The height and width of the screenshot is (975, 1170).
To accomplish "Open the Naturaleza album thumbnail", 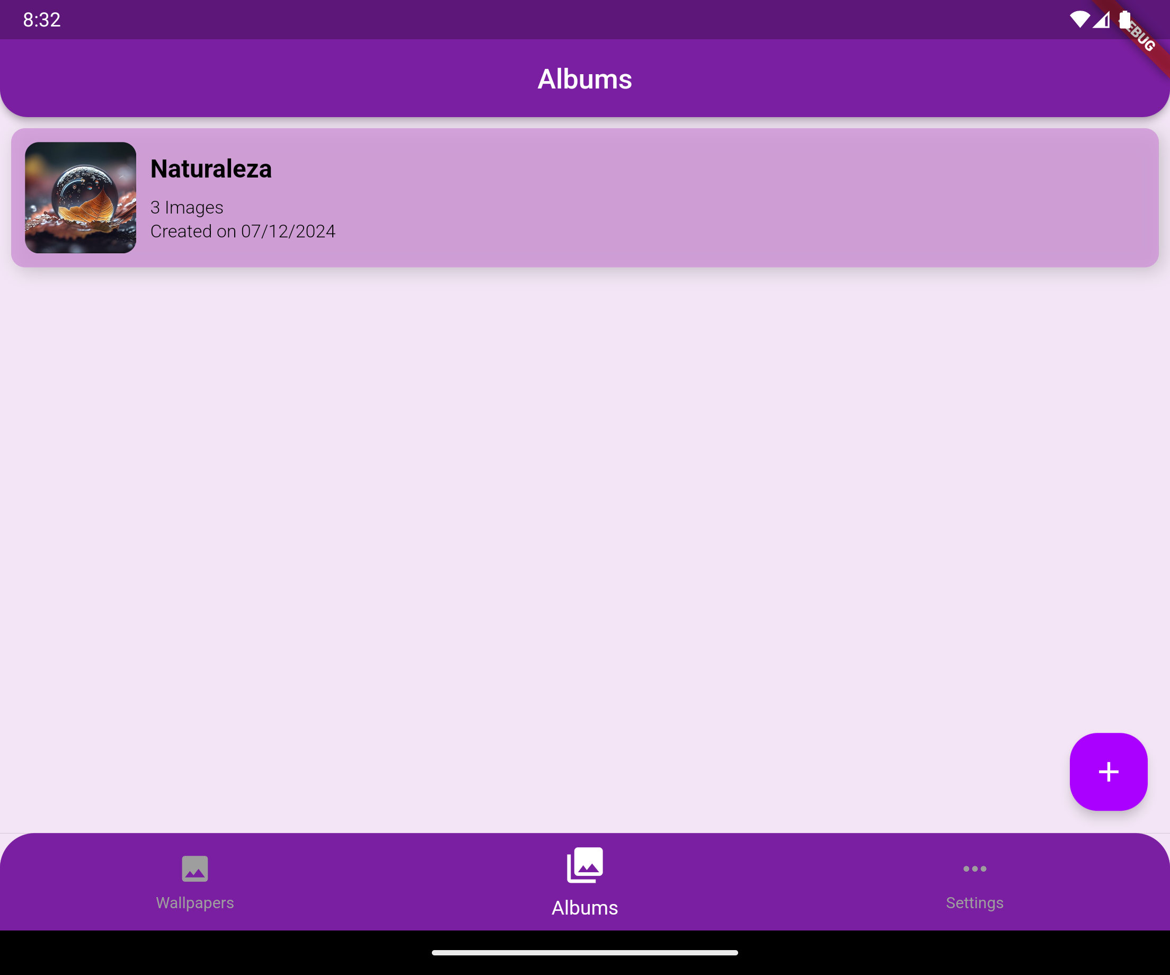I will tap(81, 198).
